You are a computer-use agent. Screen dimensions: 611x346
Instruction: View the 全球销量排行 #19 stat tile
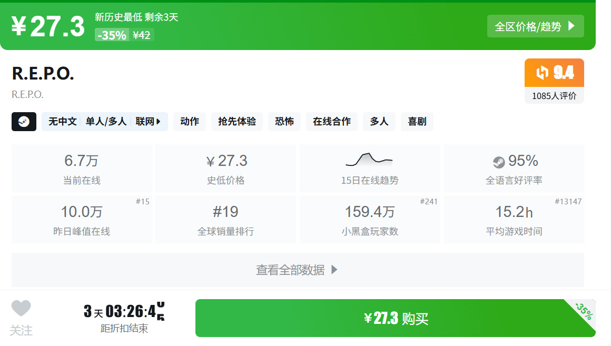[x=225, y=220]
